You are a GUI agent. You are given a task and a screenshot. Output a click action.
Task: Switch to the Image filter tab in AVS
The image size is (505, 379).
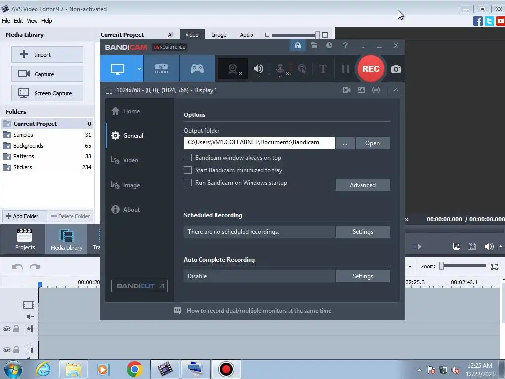coord(219,35)
